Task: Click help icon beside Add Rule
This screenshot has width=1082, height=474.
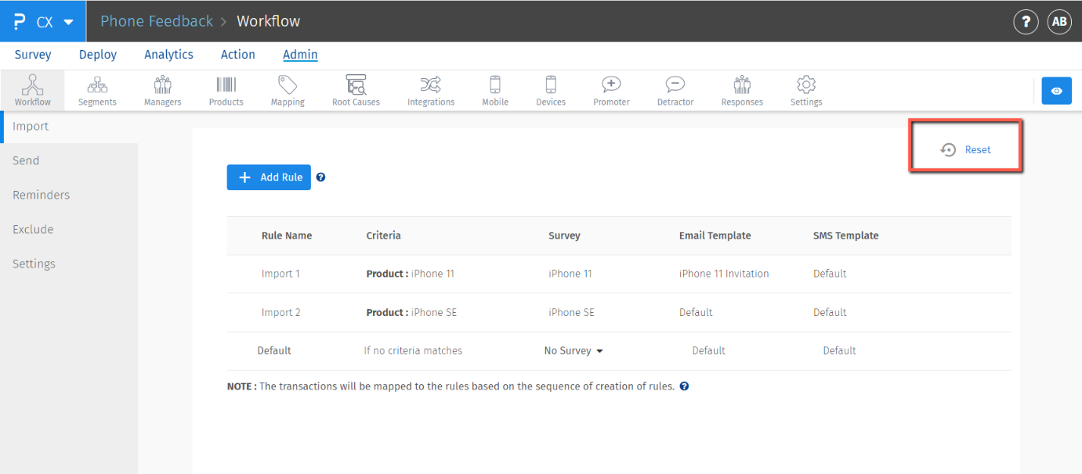Action: pos(320,178)
